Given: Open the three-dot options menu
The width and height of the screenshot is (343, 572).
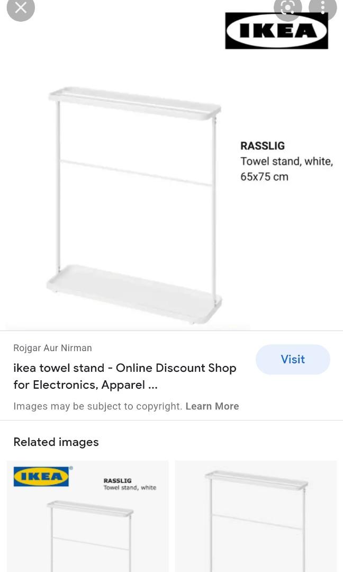Looking at the screenshot, I should point(322,8).
